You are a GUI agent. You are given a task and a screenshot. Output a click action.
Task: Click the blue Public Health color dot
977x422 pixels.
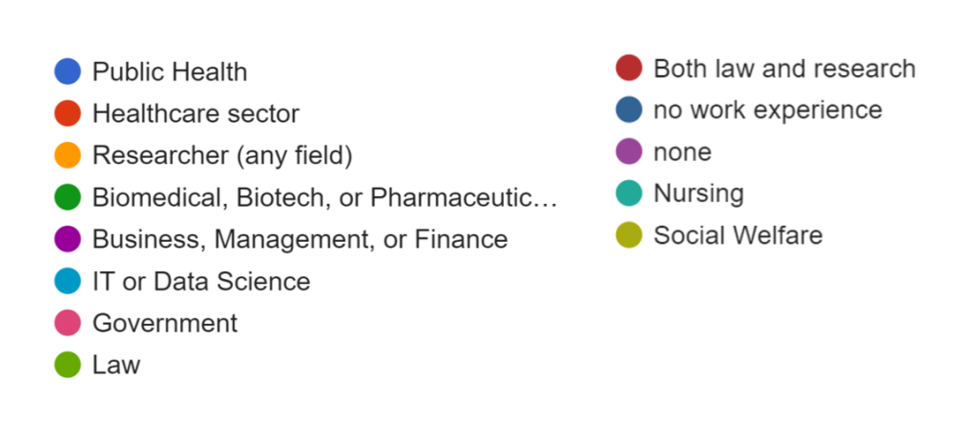[x=68, y=71]
